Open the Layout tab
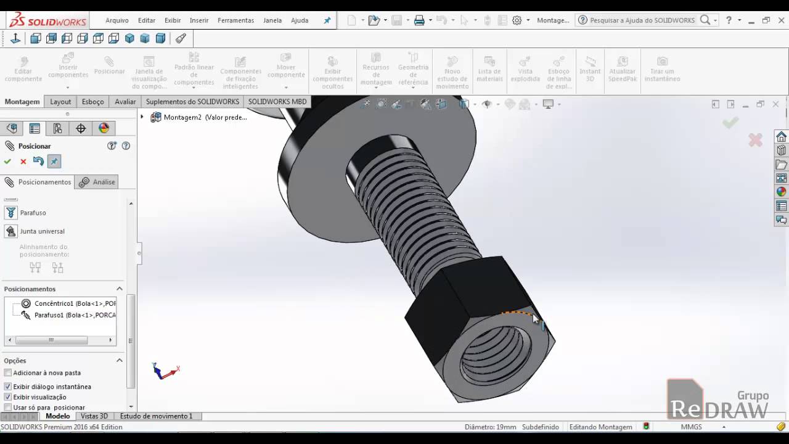The height and width of the screenshot is (444, 789). point(60,102)
